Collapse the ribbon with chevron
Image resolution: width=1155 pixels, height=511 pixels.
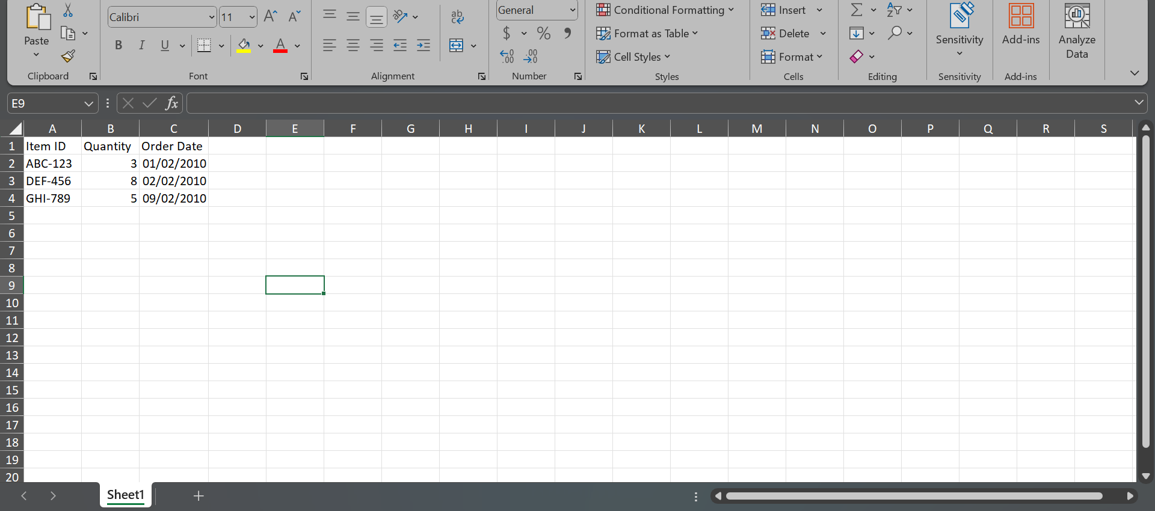point(1135,73)
